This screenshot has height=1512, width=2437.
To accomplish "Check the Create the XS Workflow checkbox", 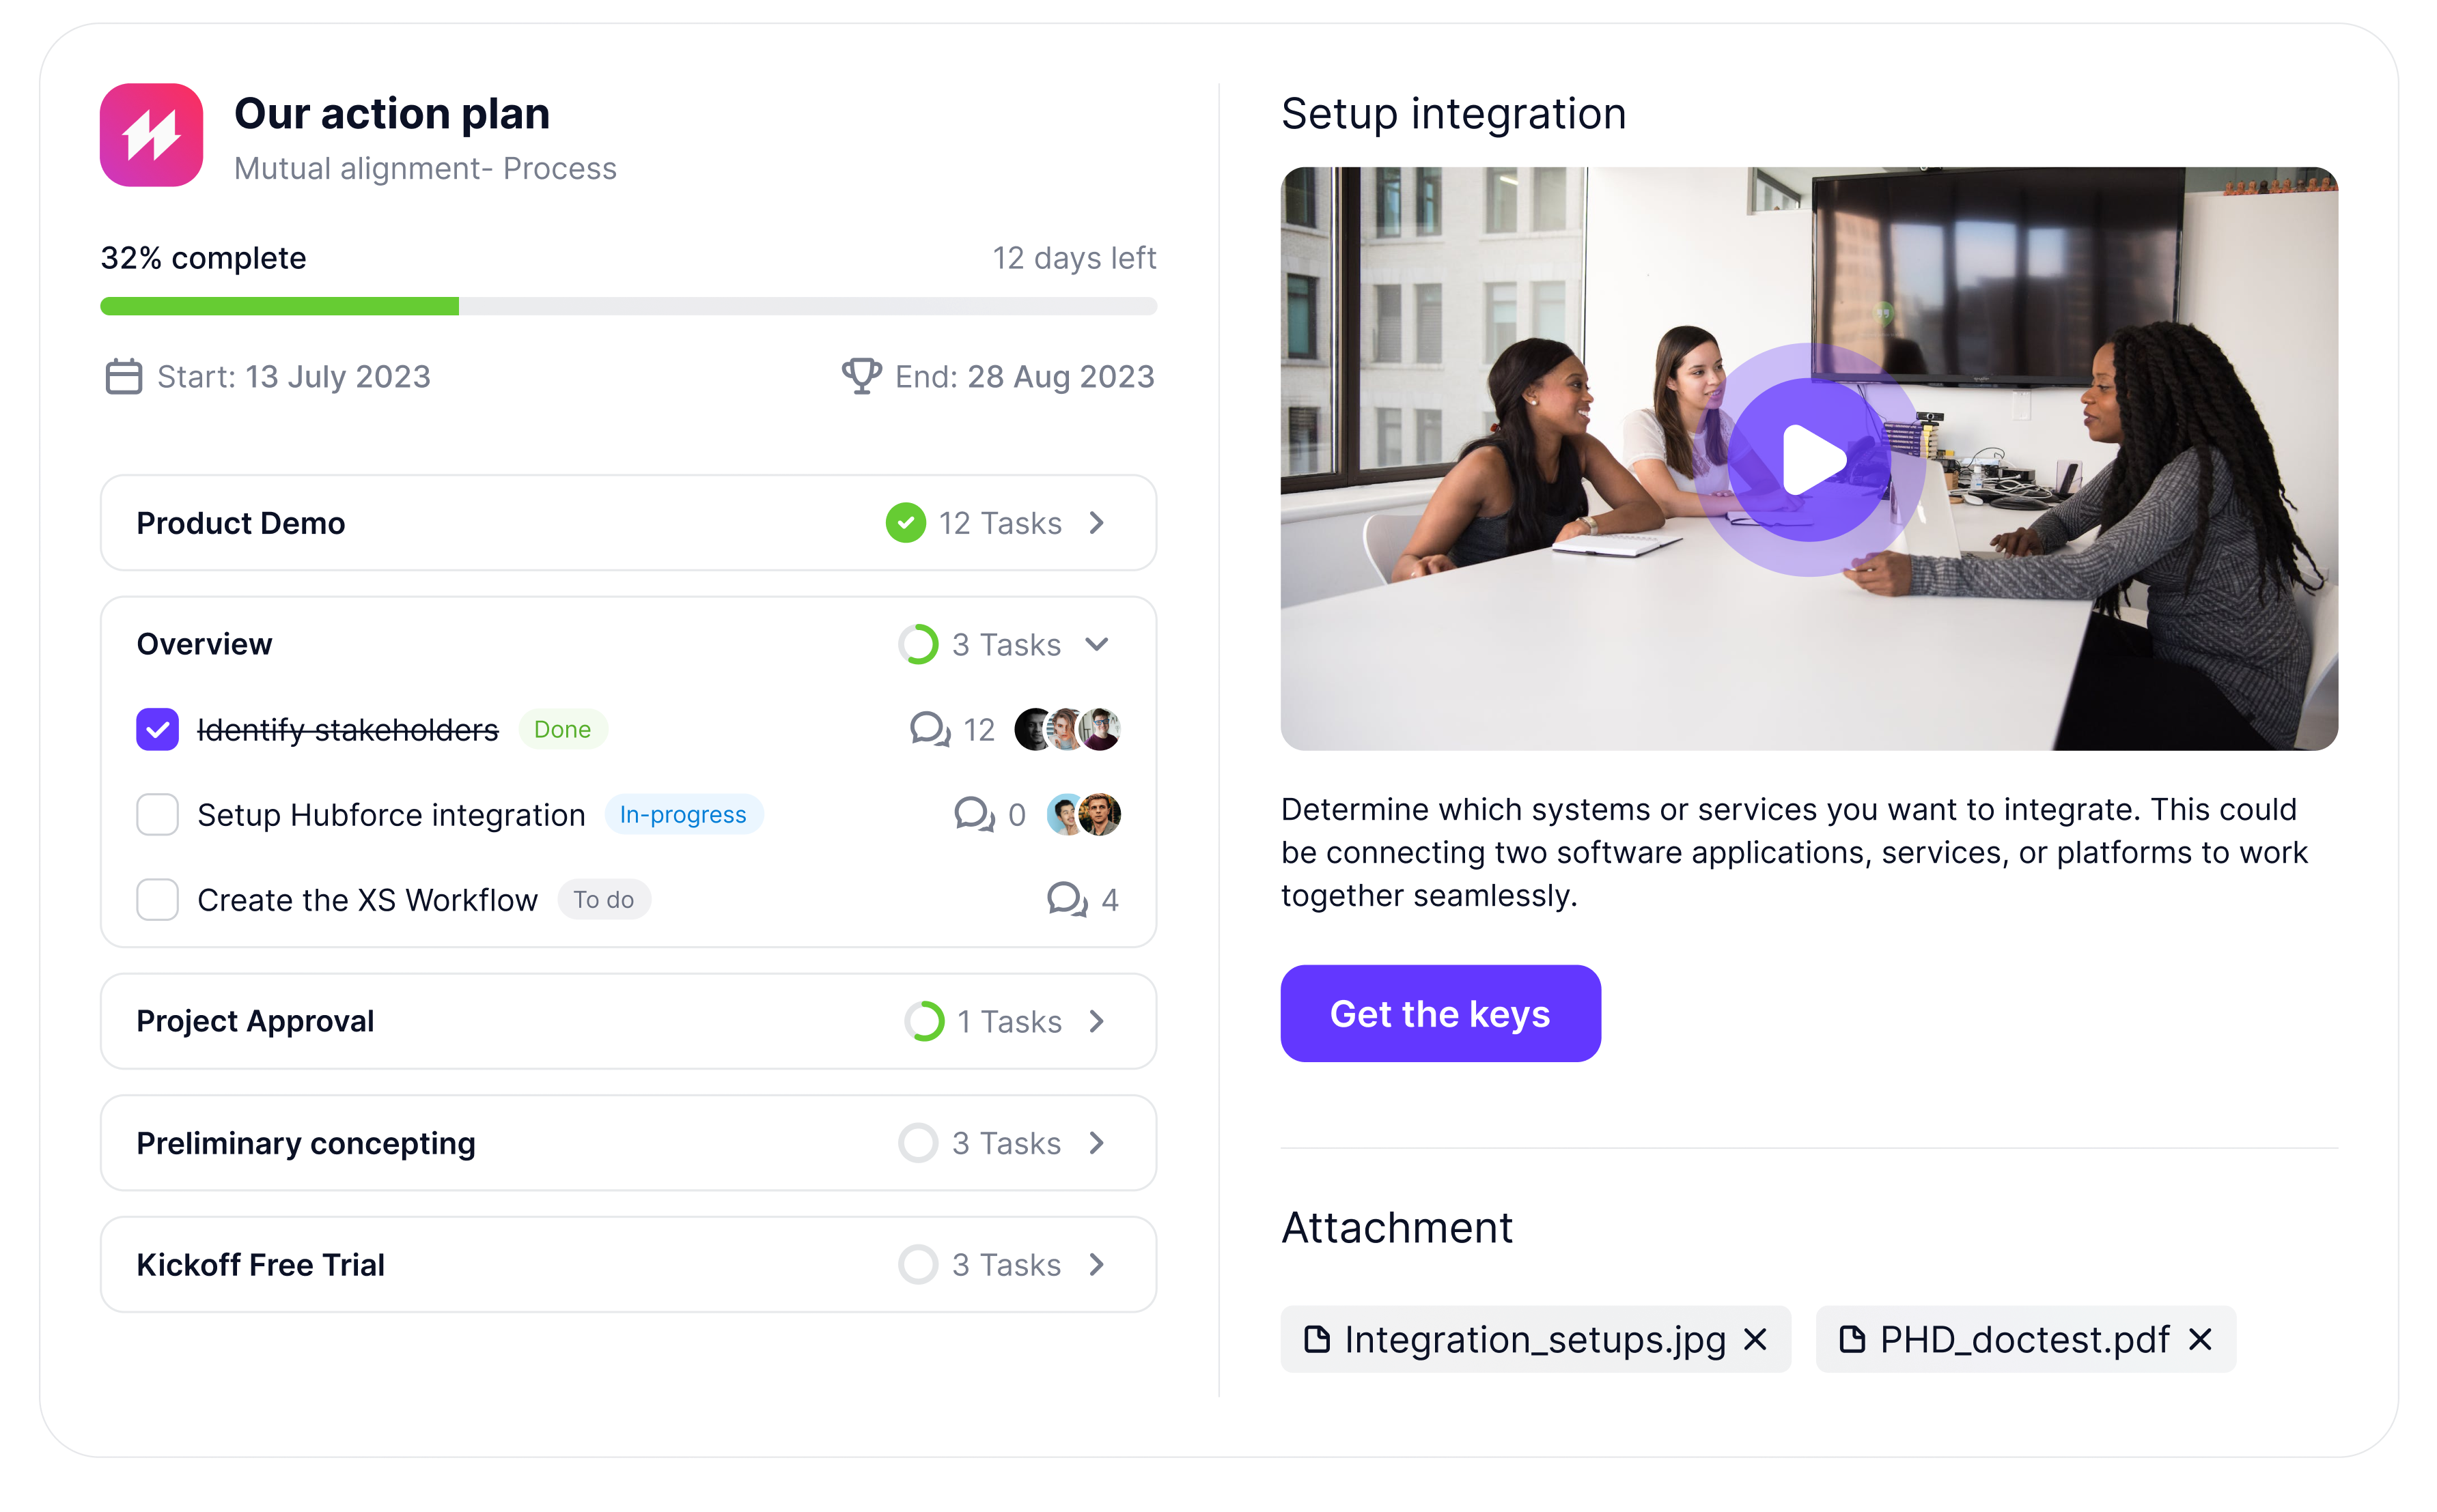I will [x=157, y=900].
